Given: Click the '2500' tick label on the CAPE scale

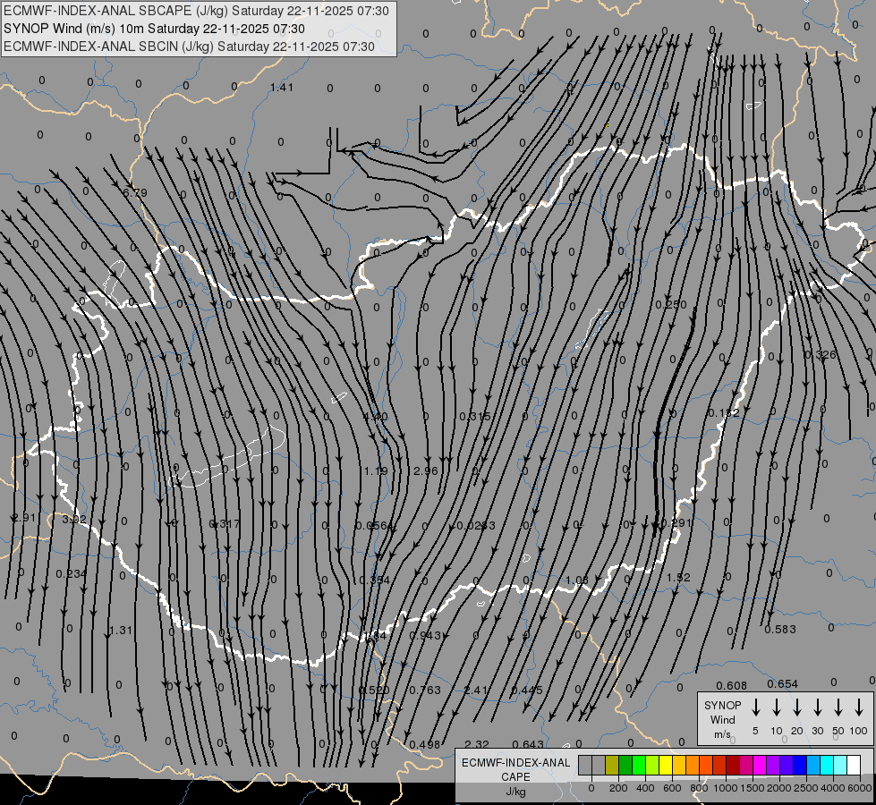Looking at the screenshot, I should pyautogui.click(x=806, y=788).
